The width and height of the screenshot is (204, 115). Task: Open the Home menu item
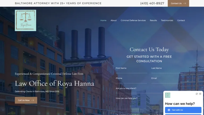tap(103, 20)
